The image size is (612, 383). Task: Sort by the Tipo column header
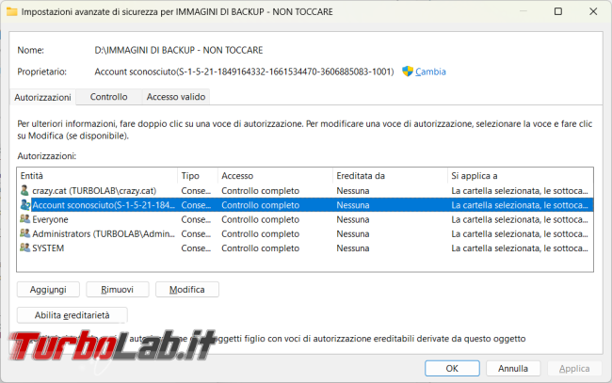click(x=198, y=176)
